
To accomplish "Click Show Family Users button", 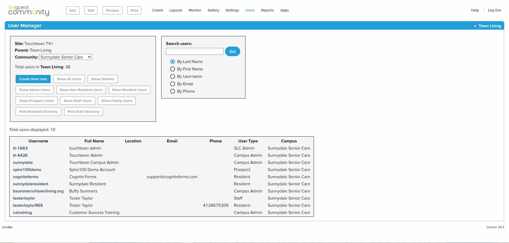I will [117, 101].
